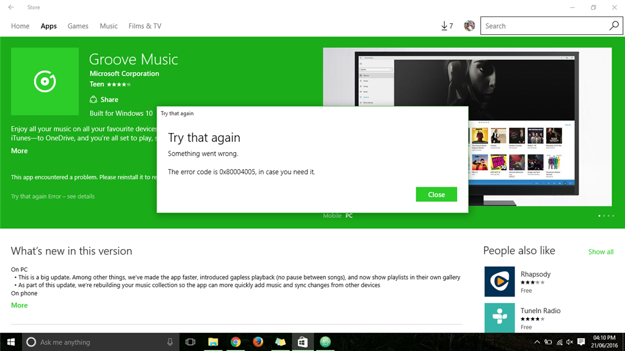
Task: Click the search magnifier icon
Action: (614, 26)
